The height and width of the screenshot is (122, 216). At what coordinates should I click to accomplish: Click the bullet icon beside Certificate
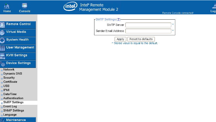[2, 83]
